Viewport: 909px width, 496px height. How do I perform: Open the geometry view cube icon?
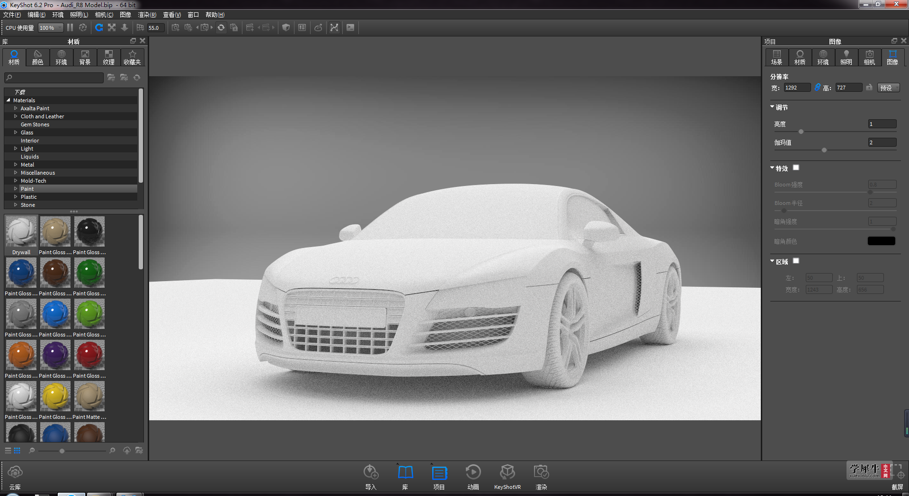pos(286,27)
